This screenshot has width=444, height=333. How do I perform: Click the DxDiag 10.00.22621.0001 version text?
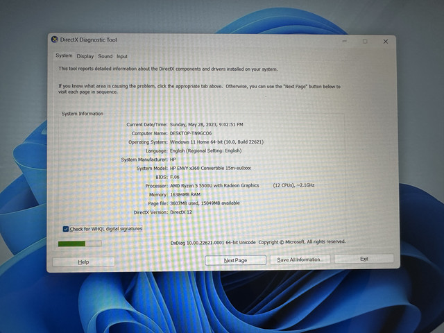213,243
